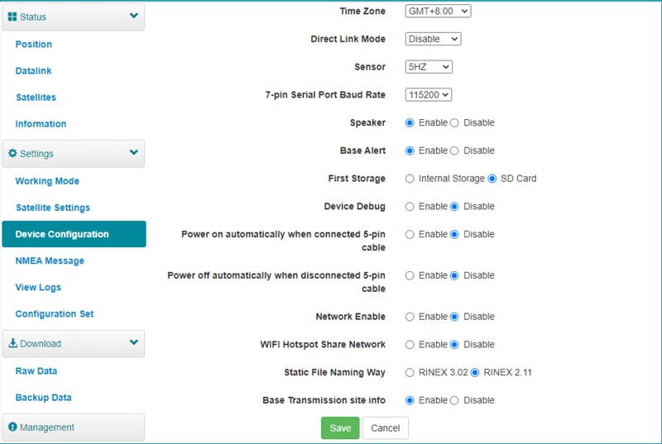Open the Satellite Settings page
The width and height of the screenshot is (662, 444).
coord(52,208)
